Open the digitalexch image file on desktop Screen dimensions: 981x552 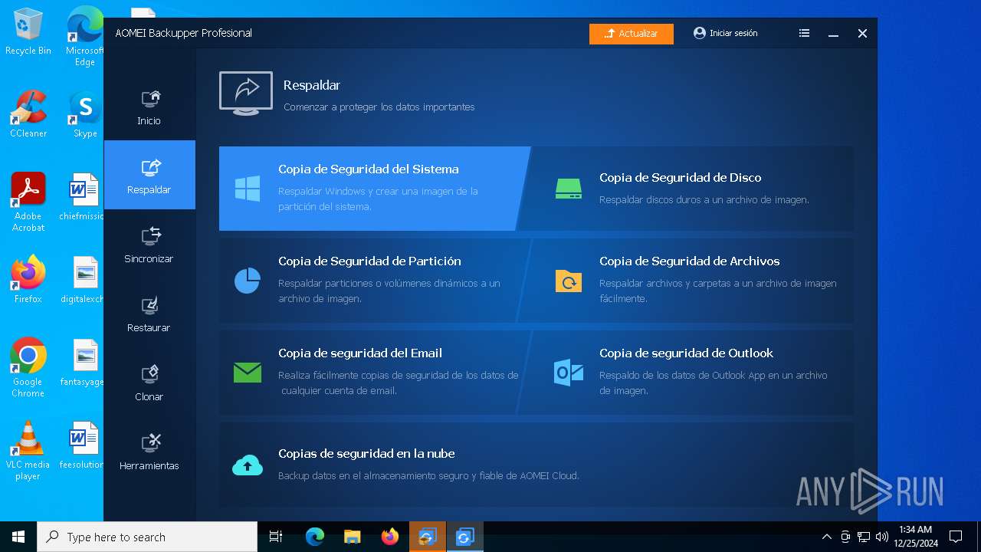coord(83,280)
